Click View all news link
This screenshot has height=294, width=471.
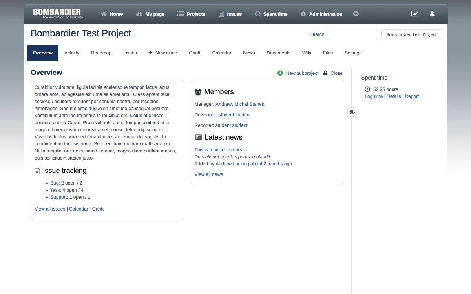click(x=209, y=174)
